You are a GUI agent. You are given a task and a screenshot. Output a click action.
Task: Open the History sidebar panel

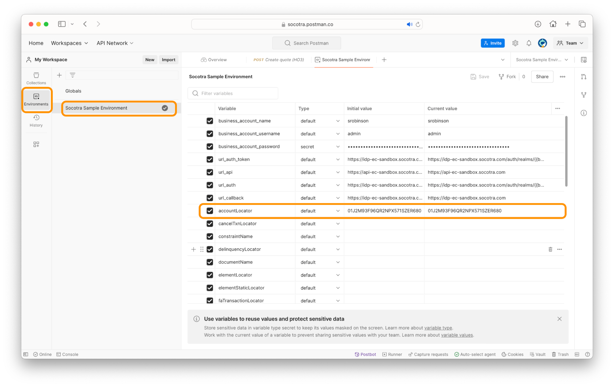pyautogui.click(x=36, y=121)
